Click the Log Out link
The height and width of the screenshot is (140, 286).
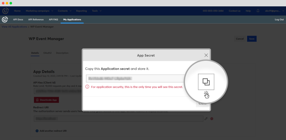[x=279, y=19]
